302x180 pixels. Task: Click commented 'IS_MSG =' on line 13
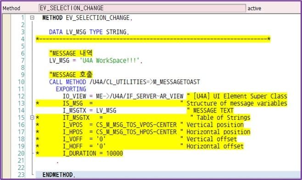[78, 103]
